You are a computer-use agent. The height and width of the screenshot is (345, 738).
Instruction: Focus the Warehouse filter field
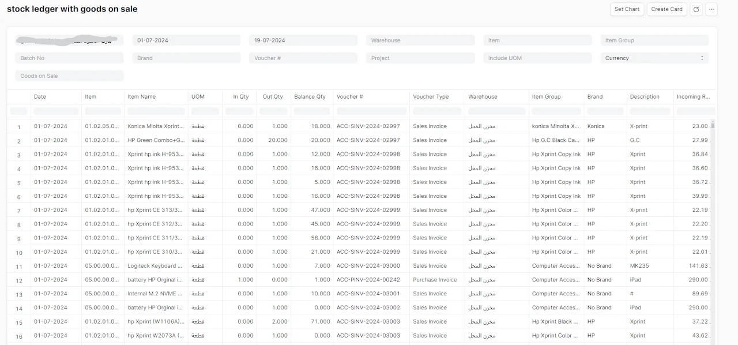click(x=420, y=40)
